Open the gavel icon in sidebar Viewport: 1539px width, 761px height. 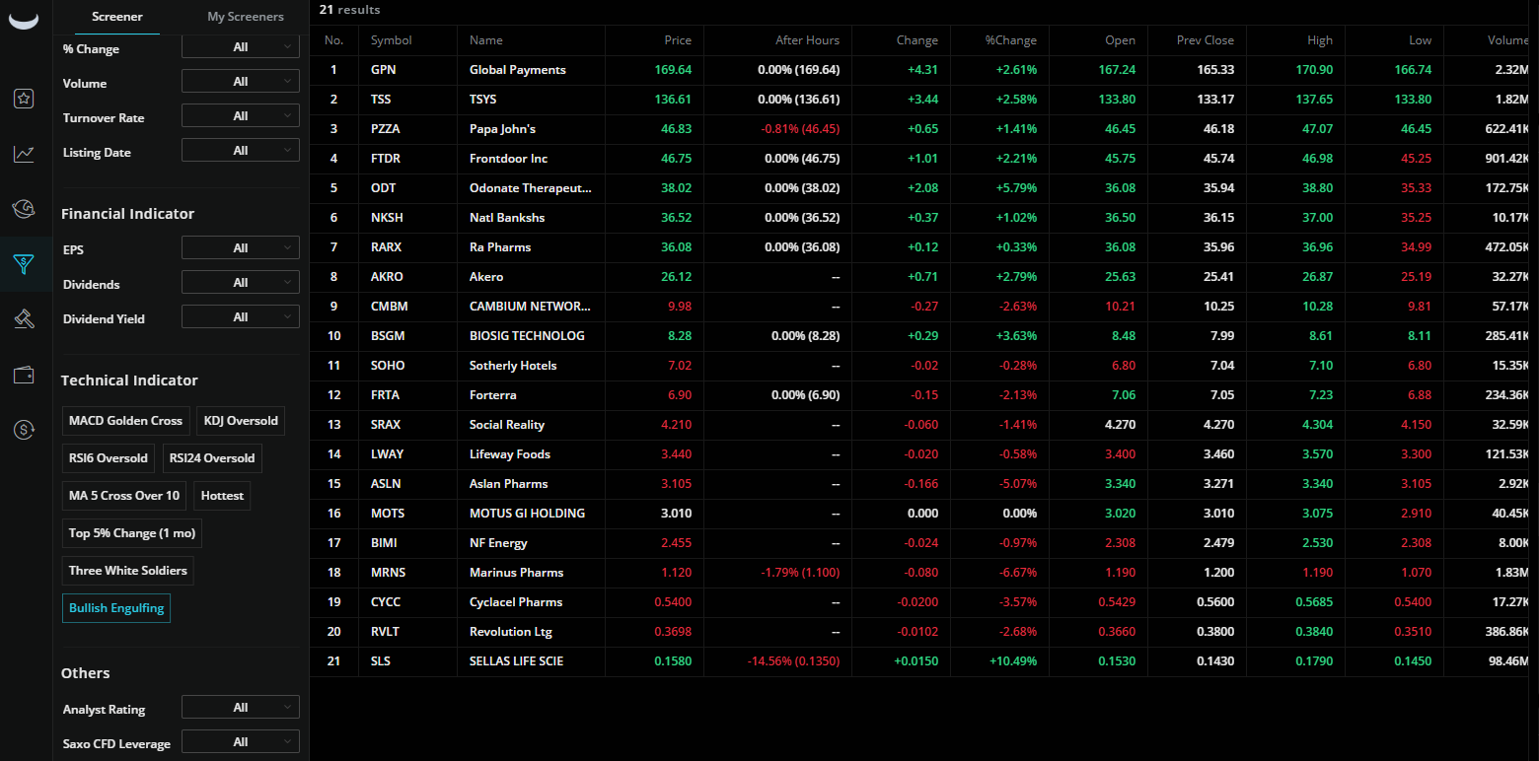click(x=25, y=318)
